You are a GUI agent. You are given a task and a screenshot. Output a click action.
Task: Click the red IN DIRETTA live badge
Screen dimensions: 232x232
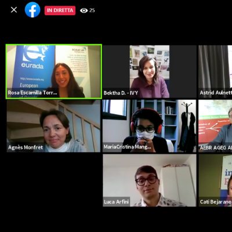tap(60, 10)
